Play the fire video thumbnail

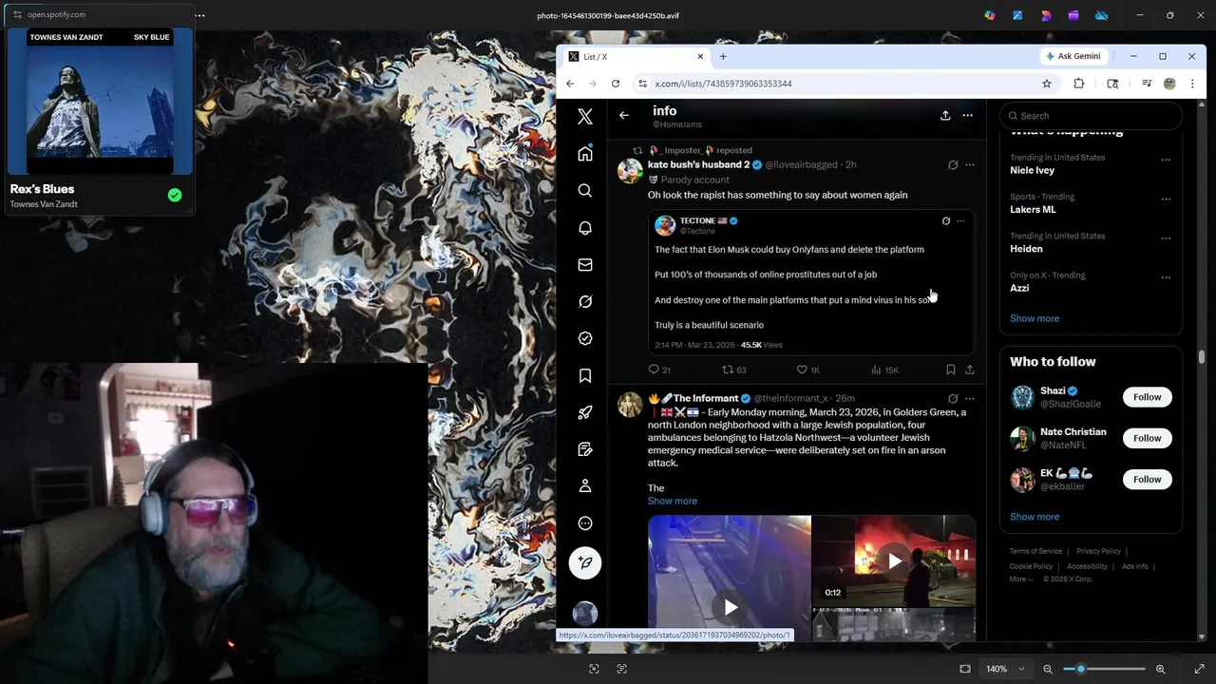pyautogui.click(x=894, y=561)
